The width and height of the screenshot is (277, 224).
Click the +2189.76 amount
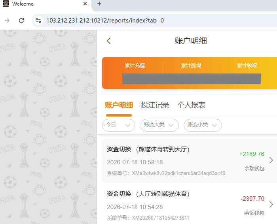(252, 154)
